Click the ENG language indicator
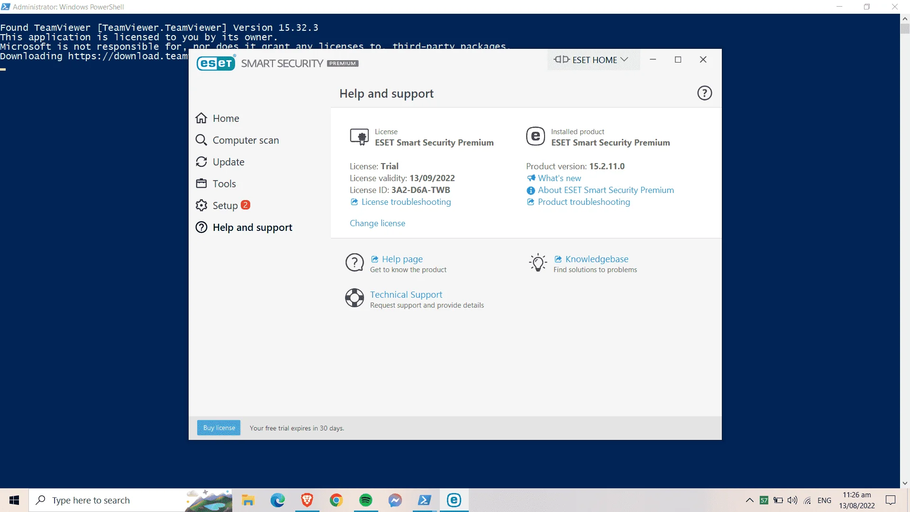This screenshot has height=512, width=910. click(825, 500)
